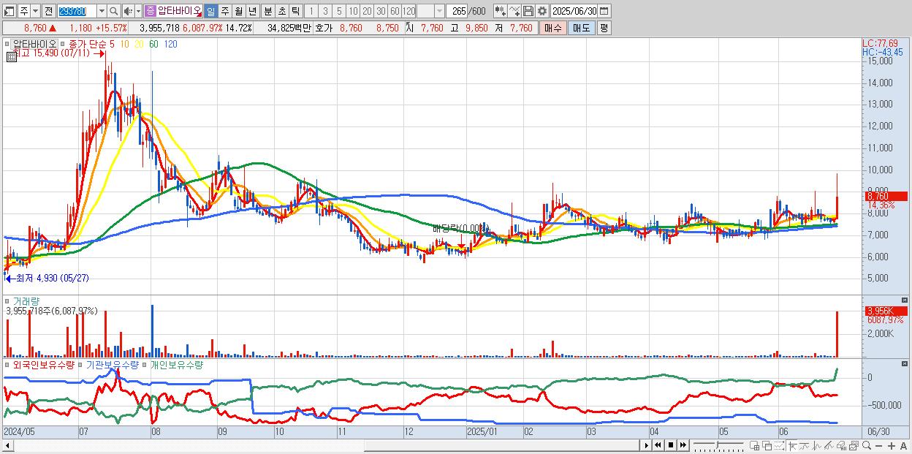This screenshot has width=912, height=454.
Task: Click the save floppy disk icon
Action: pyautogui.click(x=528, y=11)
